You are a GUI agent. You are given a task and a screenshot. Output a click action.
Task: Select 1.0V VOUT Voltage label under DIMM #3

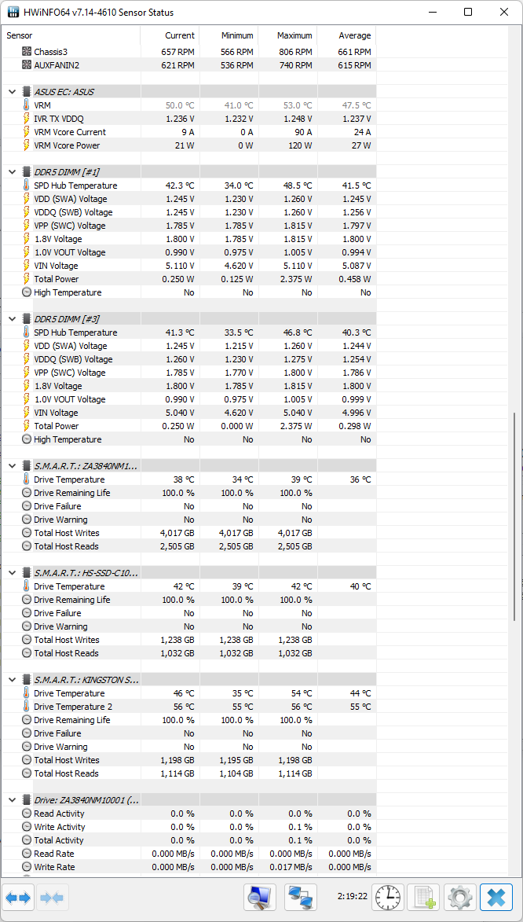coord(70,399)
